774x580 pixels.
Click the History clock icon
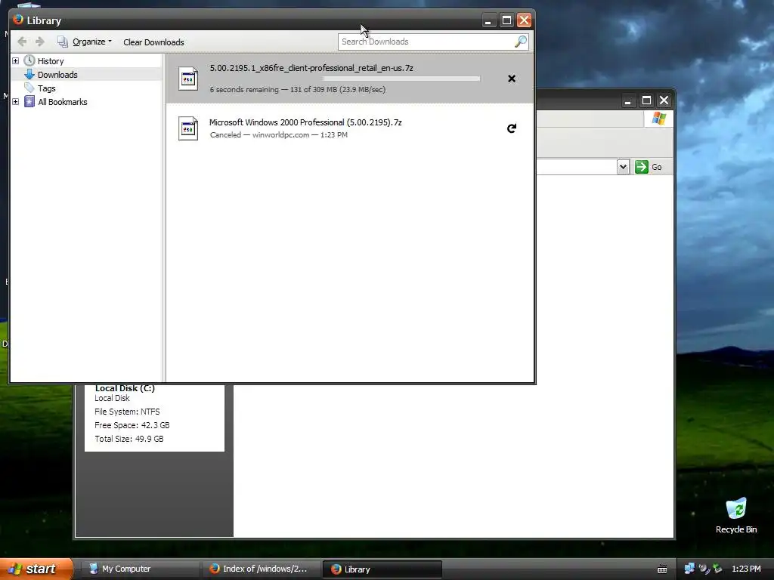coord(29,60)
